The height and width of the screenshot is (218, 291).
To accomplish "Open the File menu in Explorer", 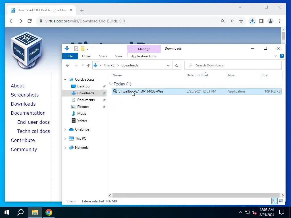I will 70,56.
